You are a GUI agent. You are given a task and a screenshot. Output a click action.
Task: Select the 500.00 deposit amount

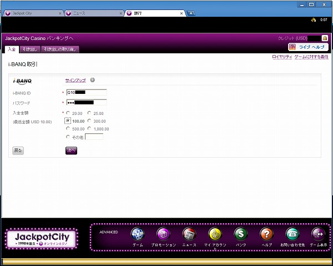68,128
